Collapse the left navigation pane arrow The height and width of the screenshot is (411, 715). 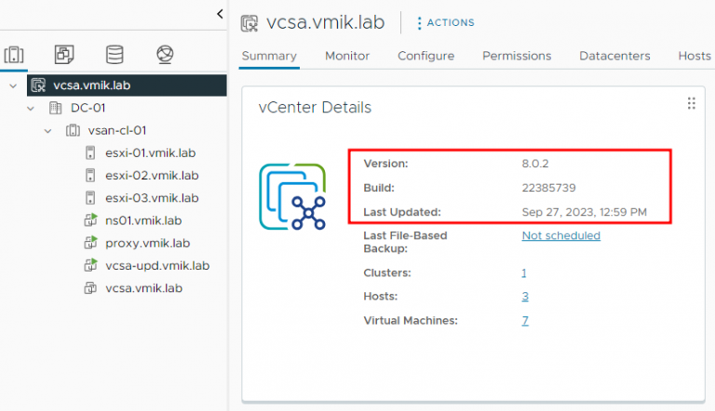[220, 14]
